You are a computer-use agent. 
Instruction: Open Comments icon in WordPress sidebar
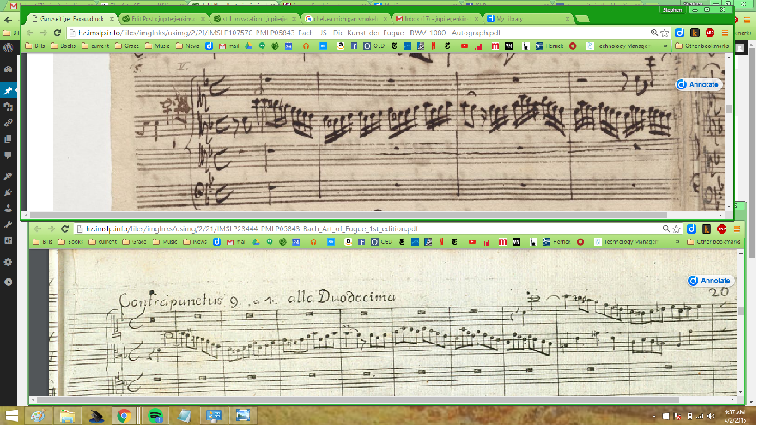coord(9,155)
